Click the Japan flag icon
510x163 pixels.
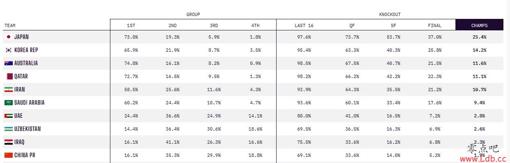pos(8,37)
